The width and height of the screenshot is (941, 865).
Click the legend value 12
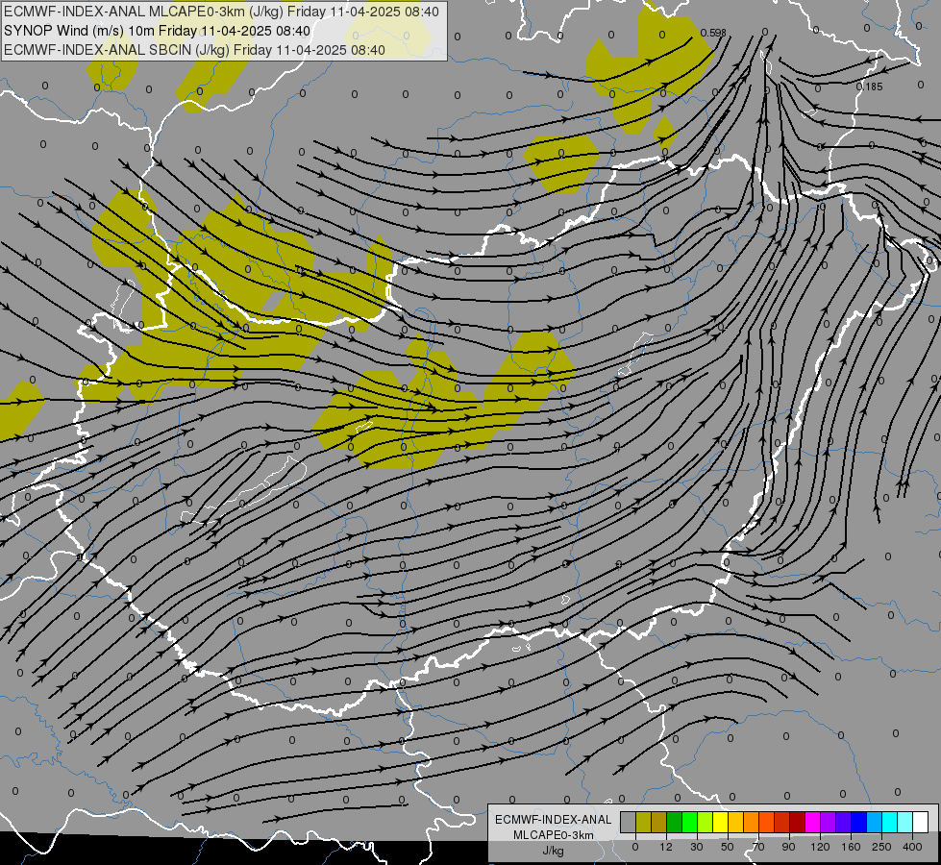pos(666,847)
